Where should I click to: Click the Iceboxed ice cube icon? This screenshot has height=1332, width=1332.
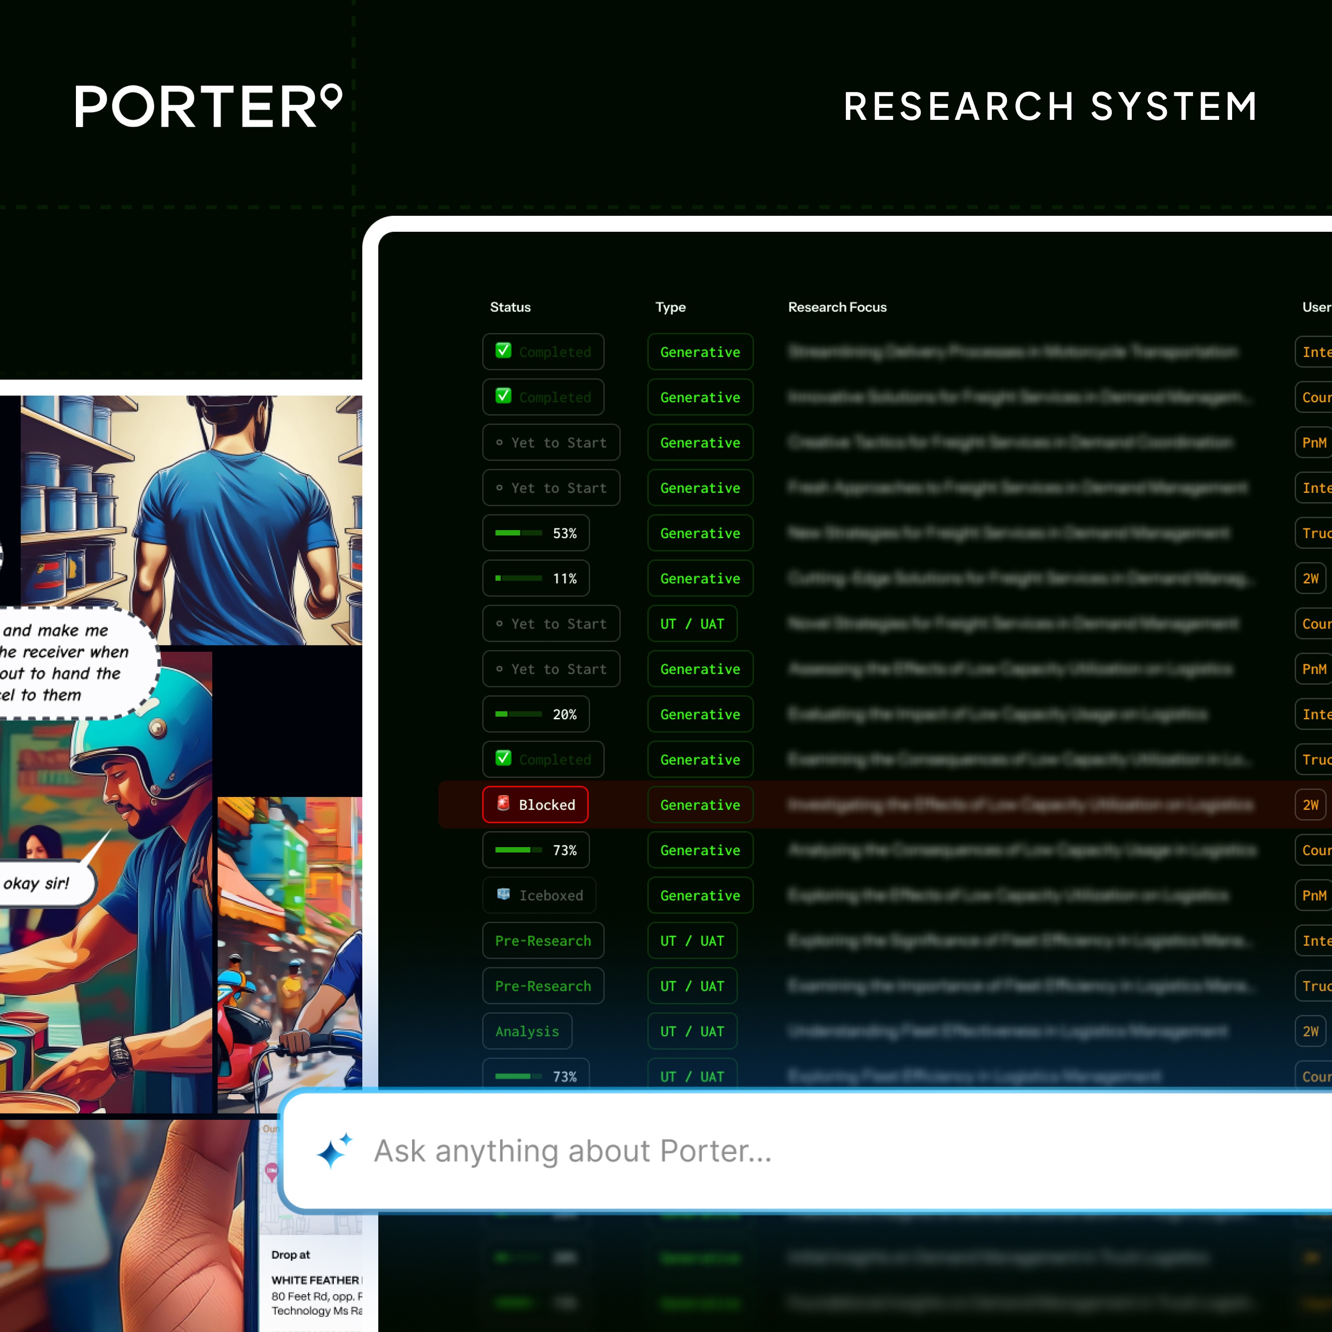[x=503, y=894]
